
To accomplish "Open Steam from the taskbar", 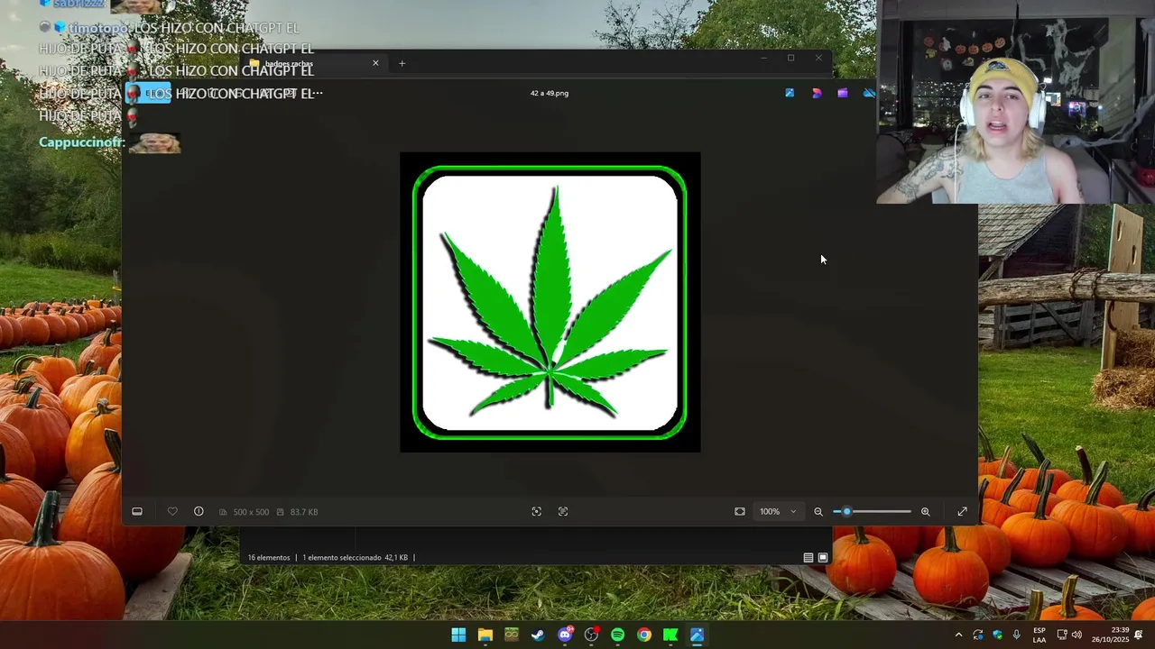I will 538,635.
